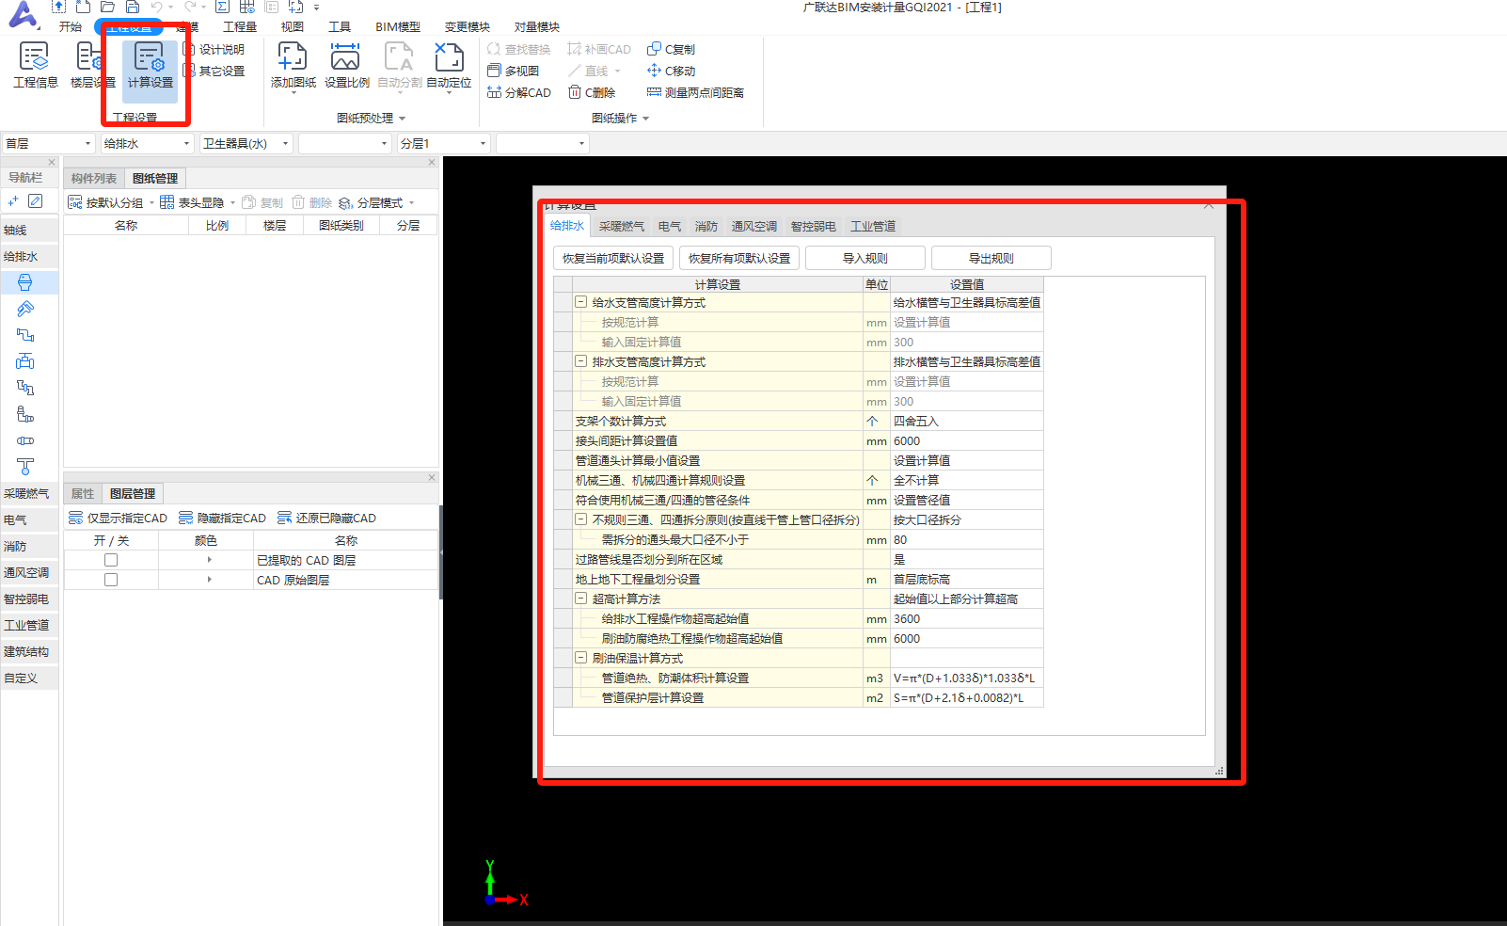Select 采暖燃气 in navigation sidebar
Screen dimensions: 1507x926
pyautogui.click(x=28, y=493)
